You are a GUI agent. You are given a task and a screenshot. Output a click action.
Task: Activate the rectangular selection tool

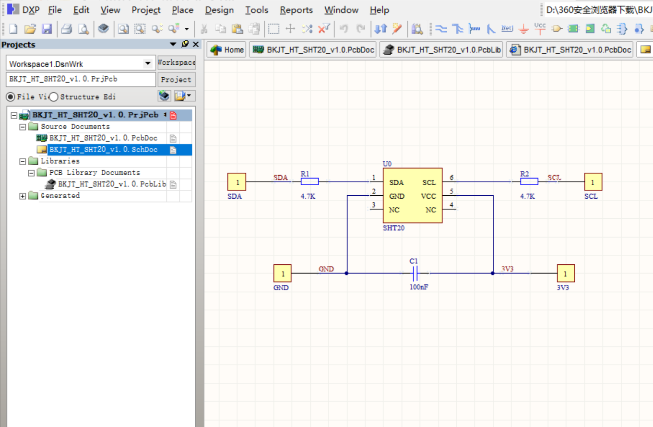click(273, 29)
